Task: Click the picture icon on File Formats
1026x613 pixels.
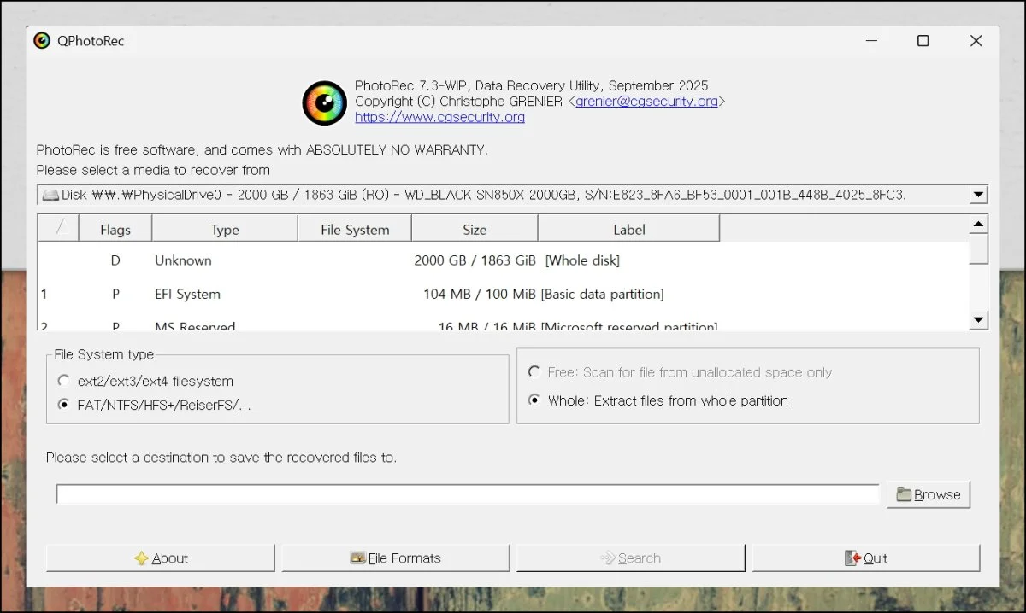Action: coord(358,558)
